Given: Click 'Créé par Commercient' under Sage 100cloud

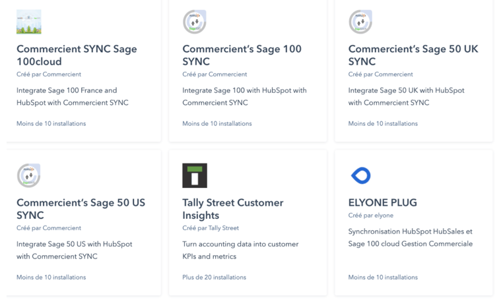Looking at the screenshot, I should [x=49, y=75].
